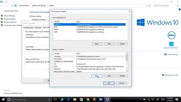The width and height of the screenshot is (181, 102).
Task: Click Delete button under System variables
Action: coord(122,76)
